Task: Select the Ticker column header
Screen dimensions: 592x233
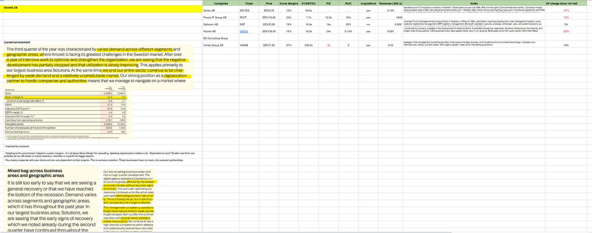Action: [x=249, y=3]
